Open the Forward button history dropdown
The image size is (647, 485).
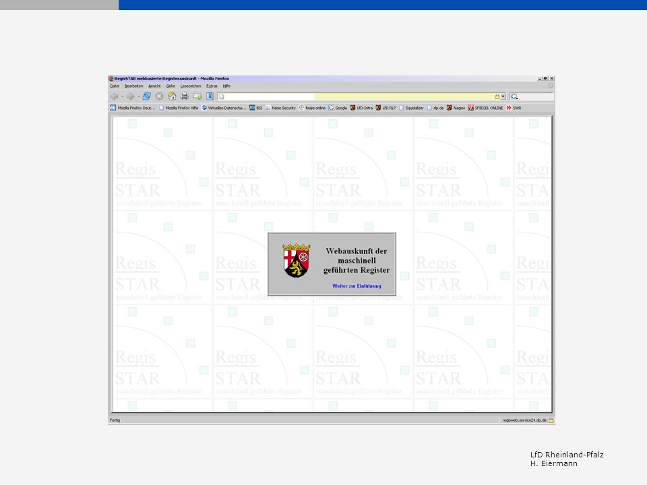tap(138, 97)
